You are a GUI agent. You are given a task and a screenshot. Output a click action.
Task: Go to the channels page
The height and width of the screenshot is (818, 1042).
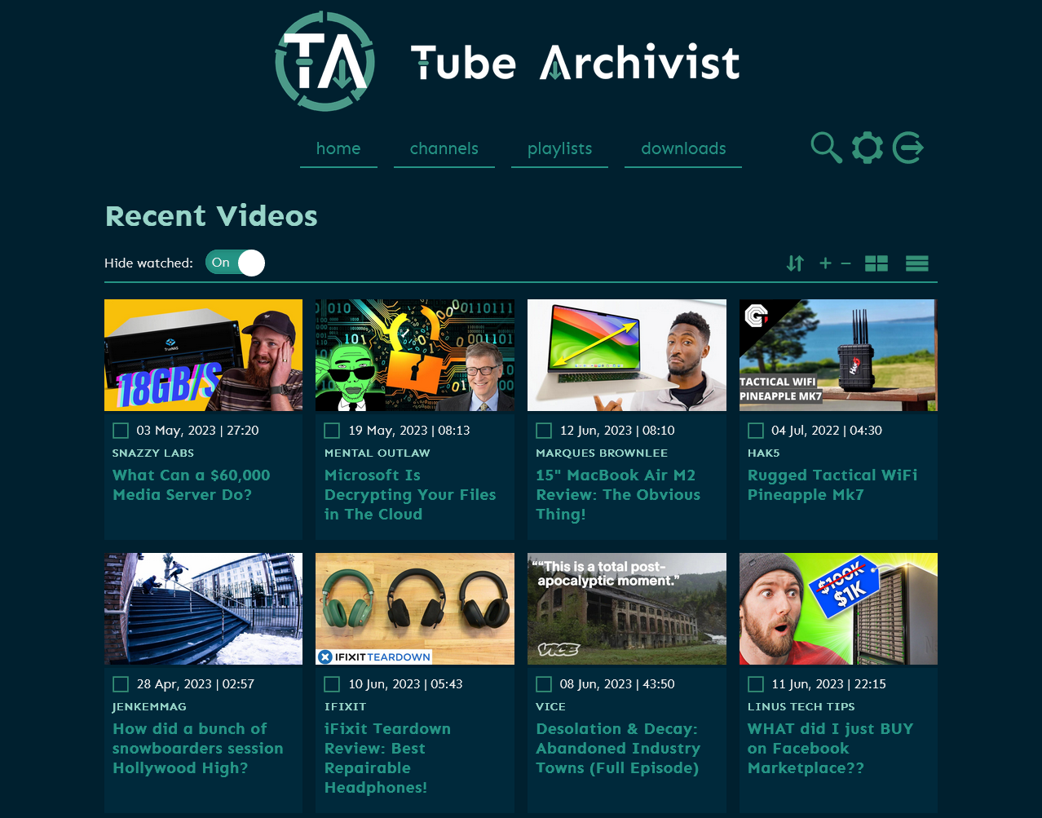(444, 148)
